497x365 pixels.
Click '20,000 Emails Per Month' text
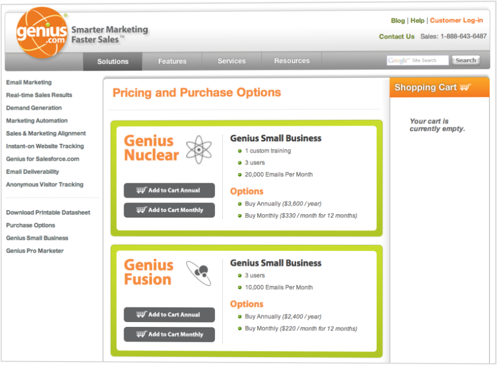point(279,175)
